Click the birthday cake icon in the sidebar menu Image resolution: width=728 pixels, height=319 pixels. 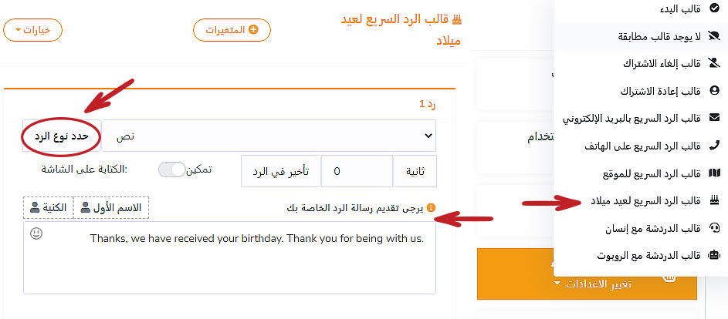point(713,200)
